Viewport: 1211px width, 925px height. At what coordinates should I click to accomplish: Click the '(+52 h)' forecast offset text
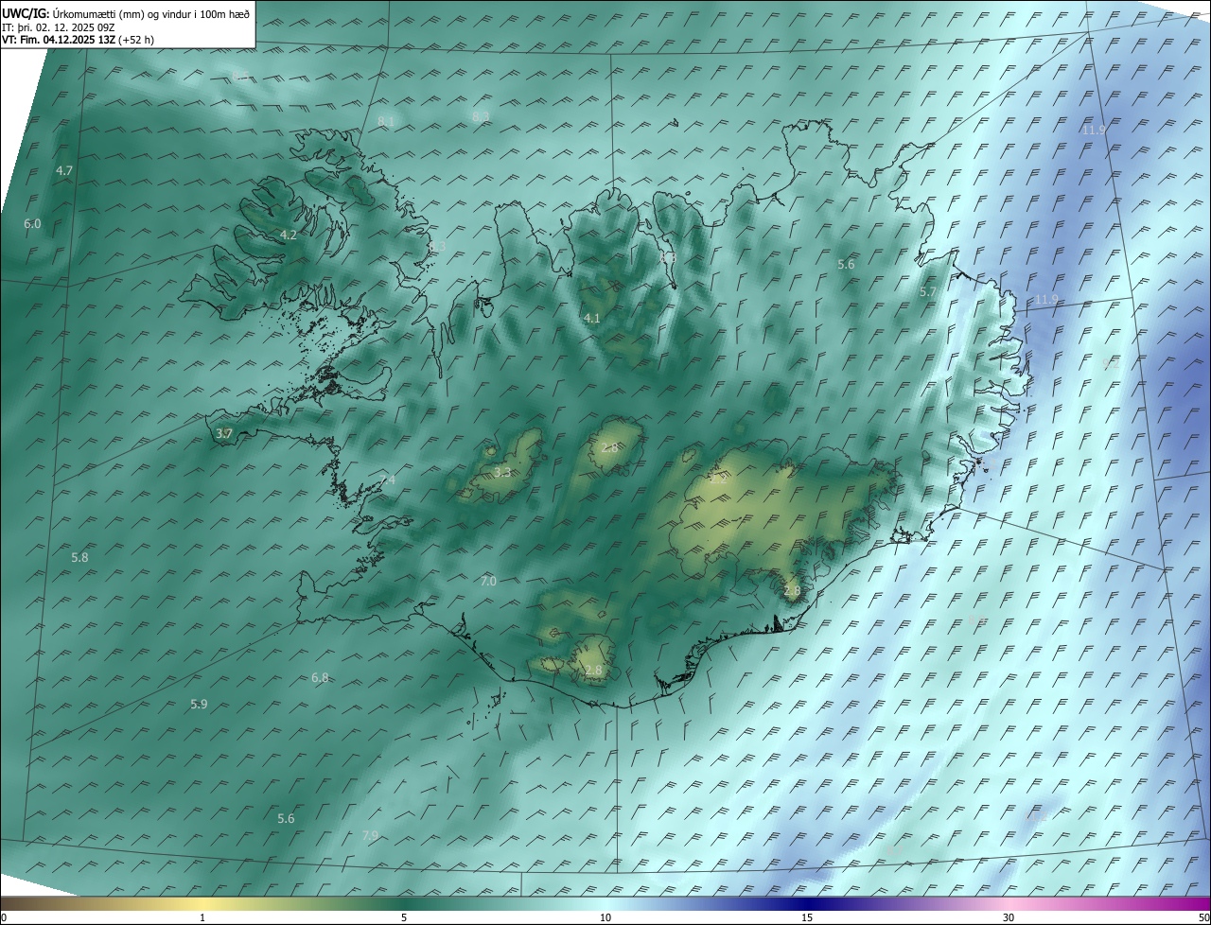coord(137,41)
